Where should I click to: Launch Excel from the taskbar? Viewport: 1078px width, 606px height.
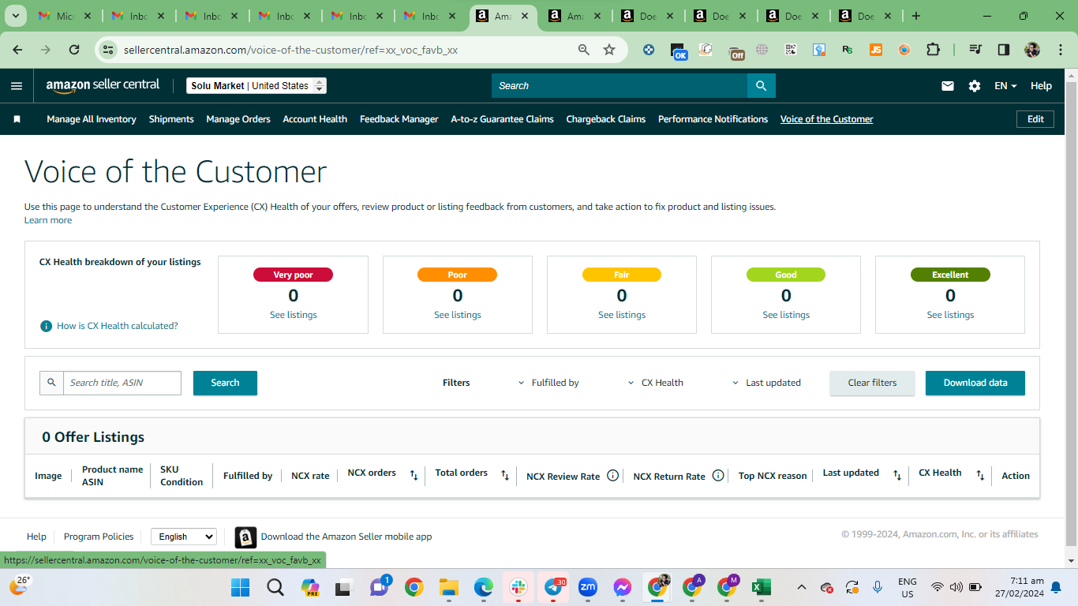point(761,587)
